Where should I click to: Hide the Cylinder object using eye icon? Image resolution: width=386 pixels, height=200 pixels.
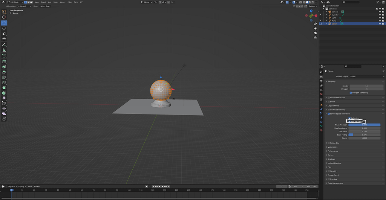(x=380, y=15)
